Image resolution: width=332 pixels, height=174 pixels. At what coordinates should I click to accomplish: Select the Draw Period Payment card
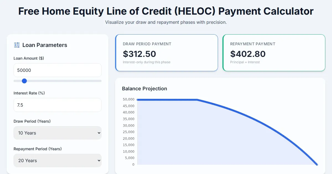click(x=167, y=53)
